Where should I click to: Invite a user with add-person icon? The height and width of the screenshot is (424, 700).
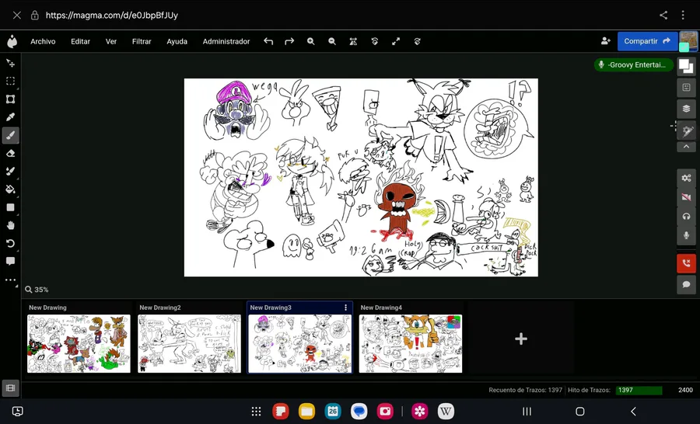pos(605,41)
